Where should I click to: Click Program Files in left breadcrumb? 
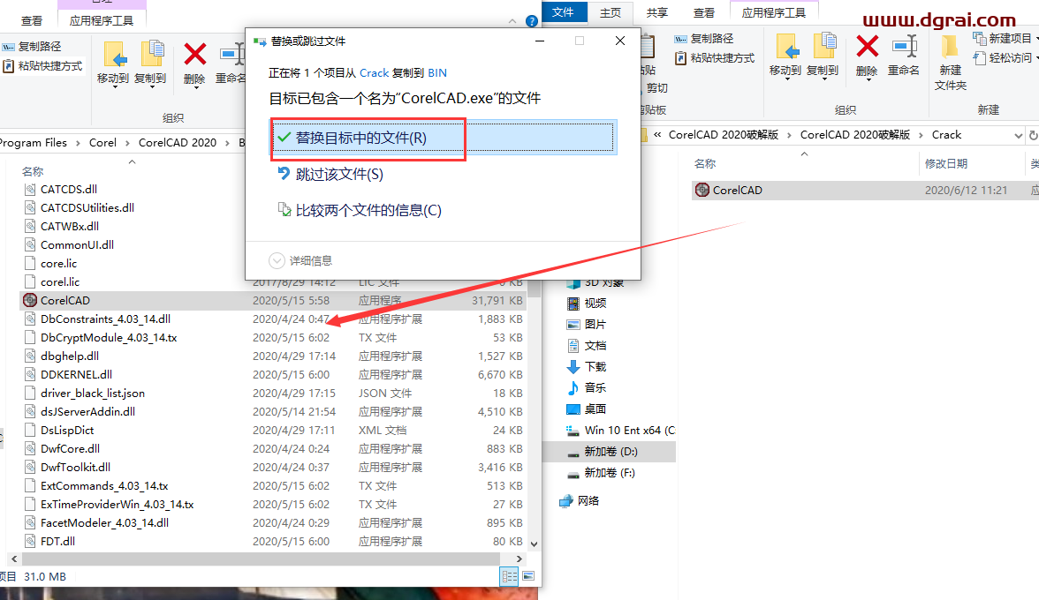tap(34, 142)
